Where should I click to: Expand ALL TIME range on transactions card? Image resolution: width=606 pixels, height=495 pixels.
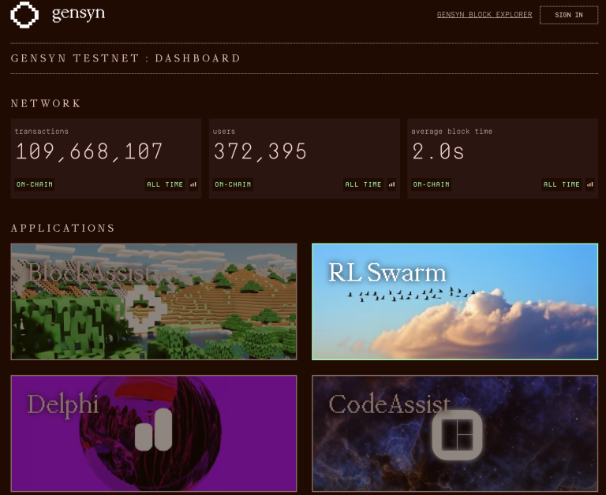tap(165, 184)
